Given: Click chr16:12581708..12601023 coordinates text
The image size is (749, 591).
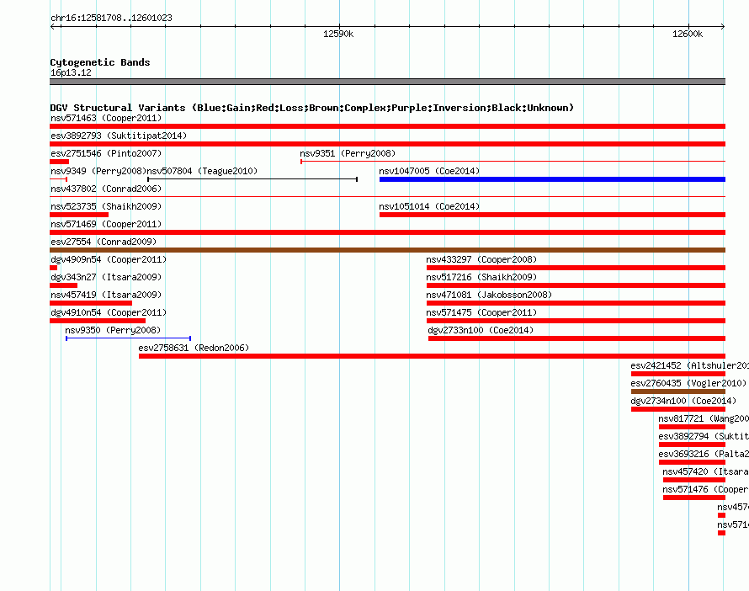Looking at the screenshot, I should tap(111, 18).
